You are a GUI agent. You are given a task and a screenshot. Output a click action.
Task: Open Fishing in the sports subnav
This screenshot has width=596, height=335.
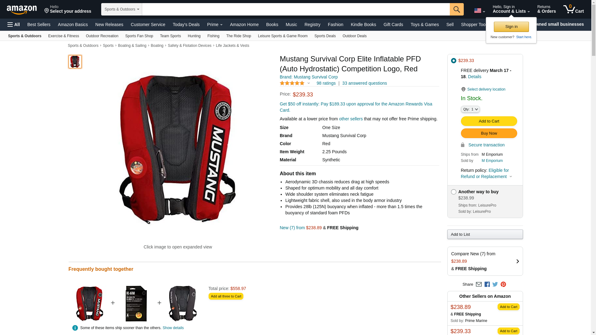pyautogui.click(x=213, y=36)
